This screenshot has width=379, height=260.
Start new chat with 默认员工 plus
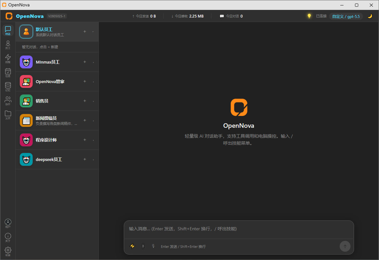[x=85, y=31]
